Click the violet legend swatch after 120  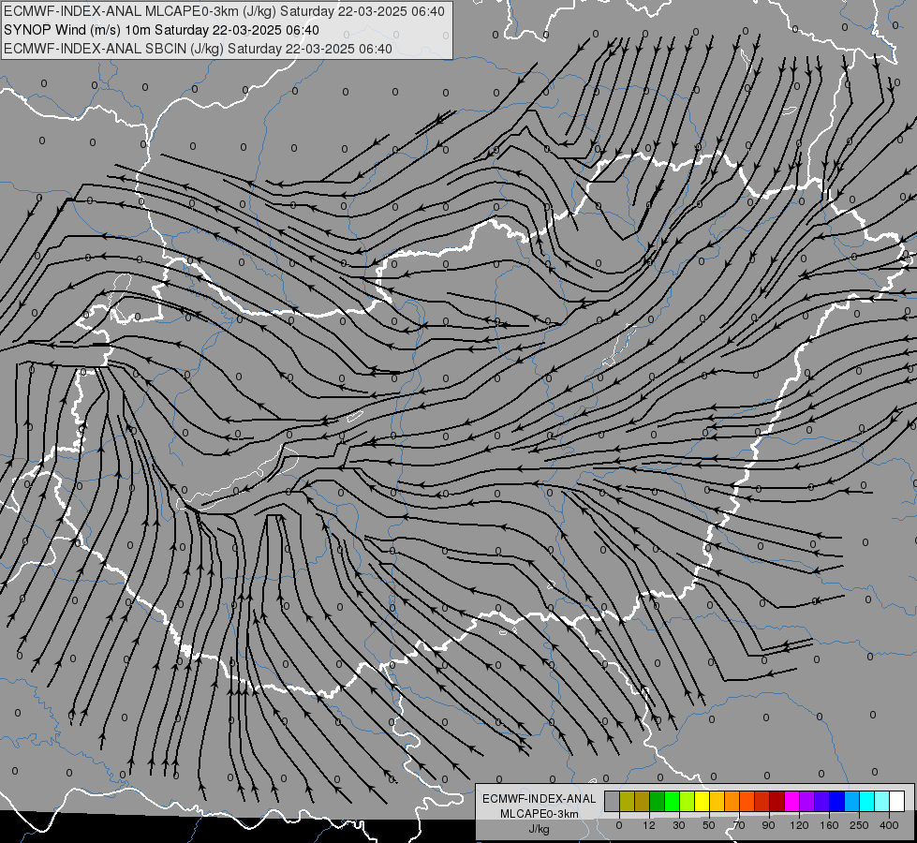(807, 801)
